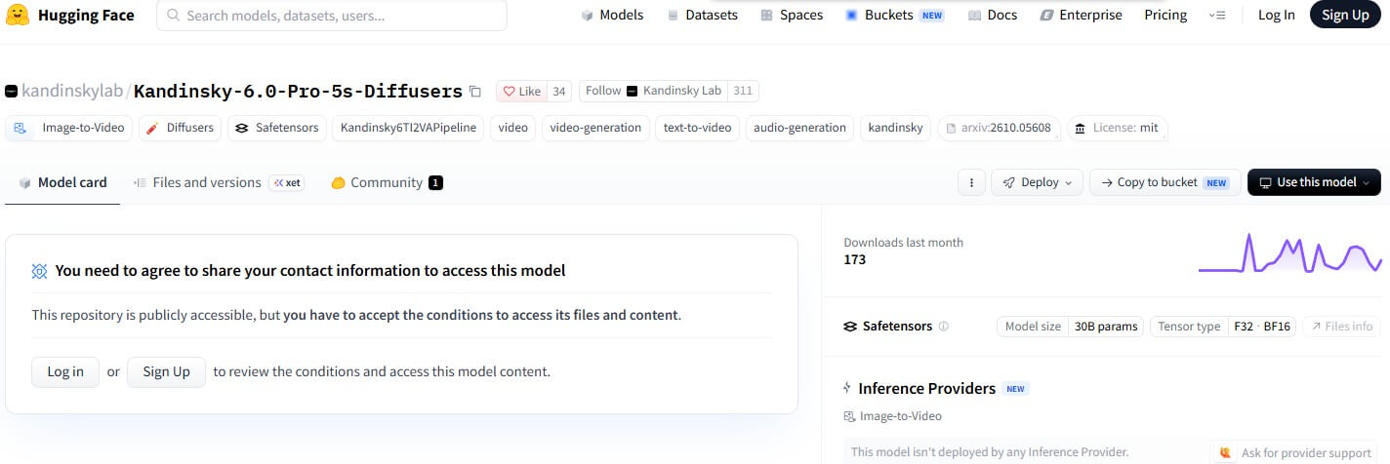1390x464 pixels.
Task: Click Ask for provider support button
Action: [1293, 452]
